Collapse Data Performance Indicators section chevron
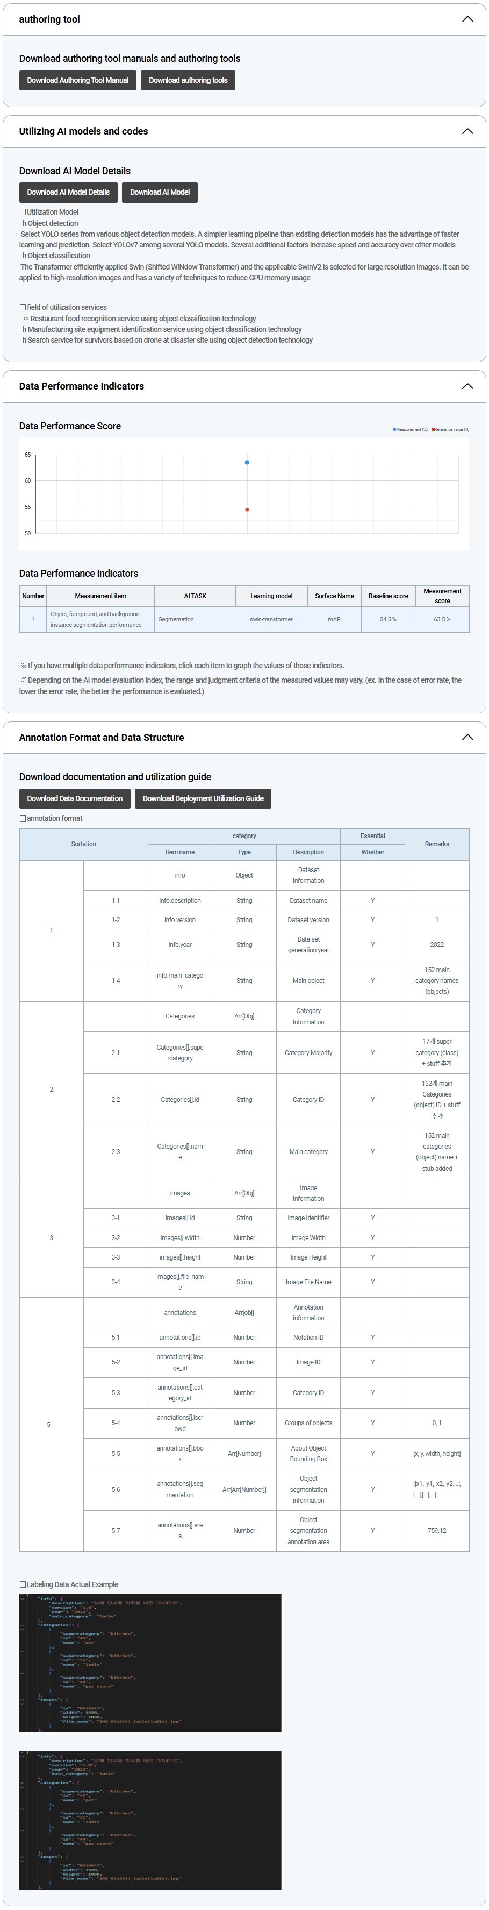 pos(467,386)
